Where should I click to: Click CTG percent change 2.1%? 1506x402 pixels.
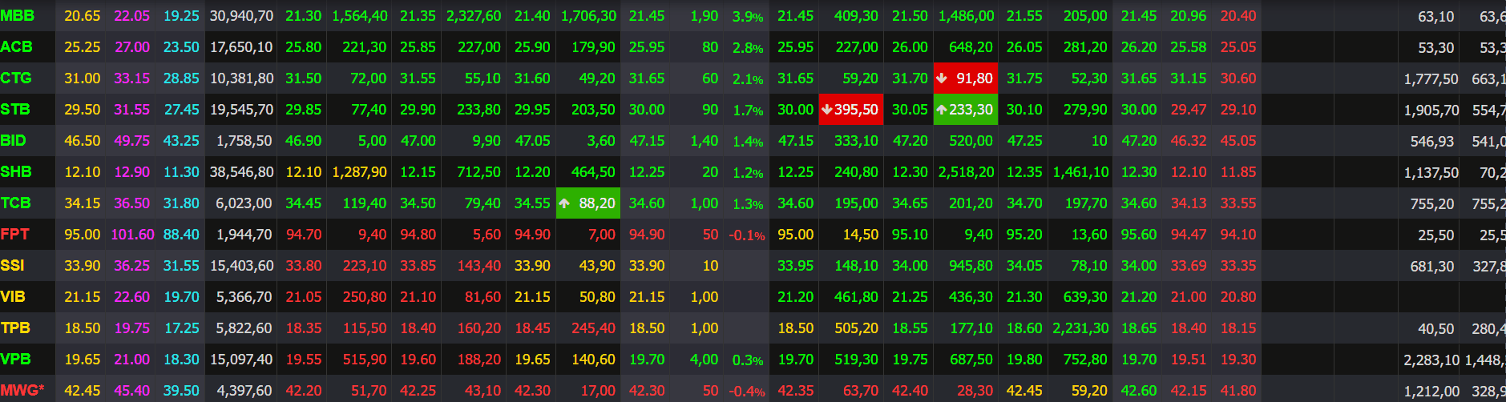coord(748,79)
